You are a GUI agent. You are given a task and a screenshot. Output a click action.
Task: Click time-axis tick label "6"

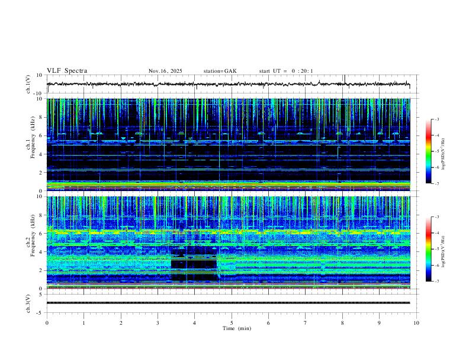(269, 323)
